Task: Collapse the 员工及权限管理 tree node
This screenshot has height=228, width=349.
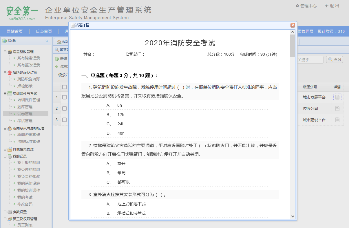Action: pyautogui.click(x=5, y=219)
